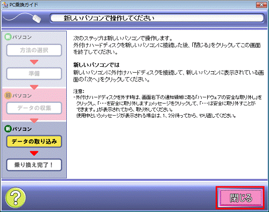
Task: Click the dark green 新 icon above データの取り込み
Action: click(x=8, y=128)
